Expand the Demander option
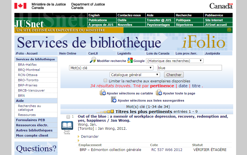The height and width of the screenshot is (155, 247). coord(90,137)
